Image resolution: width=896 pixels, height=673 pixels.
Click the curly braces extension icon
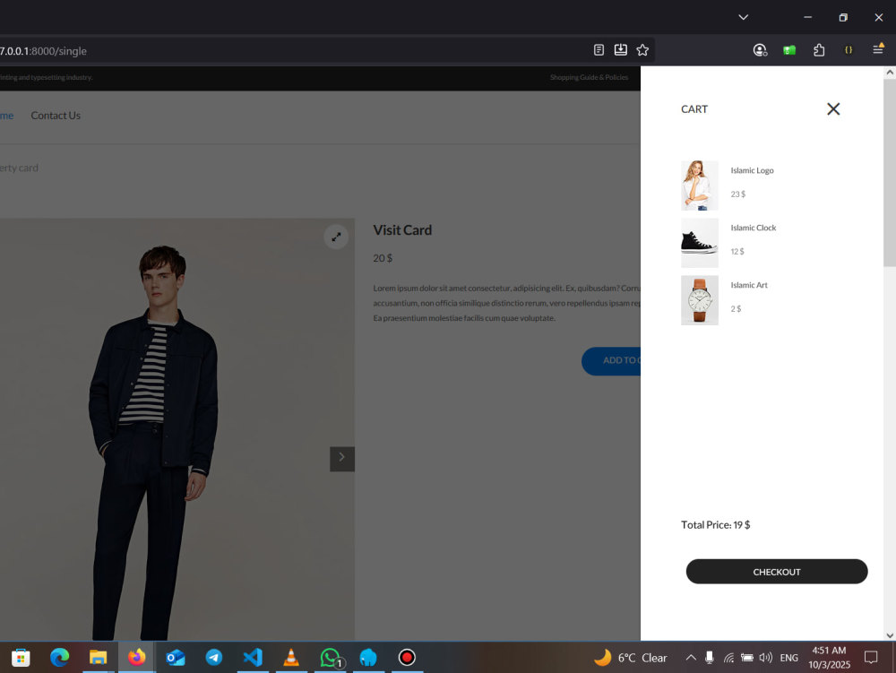(x=848, y=50)
